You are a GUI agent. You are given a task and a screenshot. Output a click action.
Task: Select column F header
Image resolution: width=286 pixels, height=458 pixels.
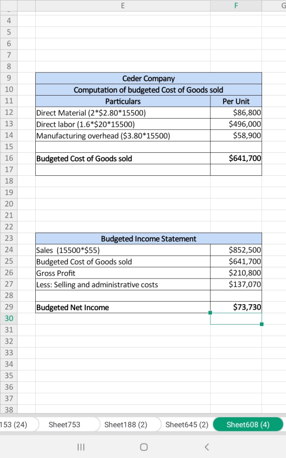236,6
